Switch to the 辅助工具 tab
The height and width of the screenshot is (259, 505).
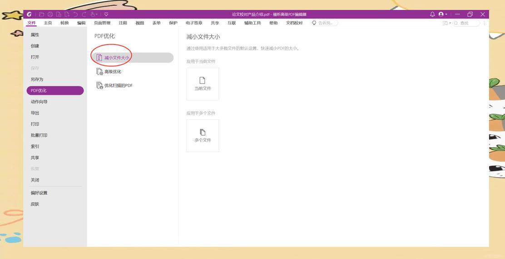point(252,23)
